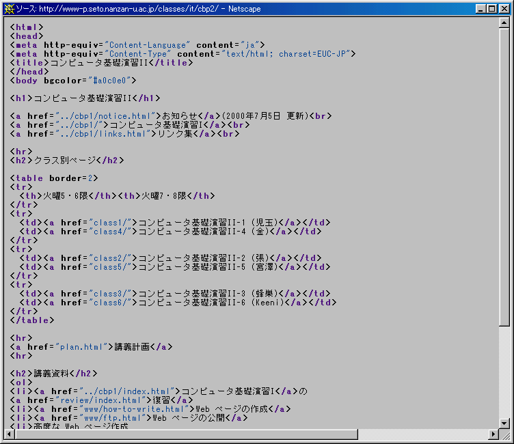Click the 火曜5・6限 table header text
The height and width of the screenshot is (444, 514).
pyautogui.click(x=66, y=195)
